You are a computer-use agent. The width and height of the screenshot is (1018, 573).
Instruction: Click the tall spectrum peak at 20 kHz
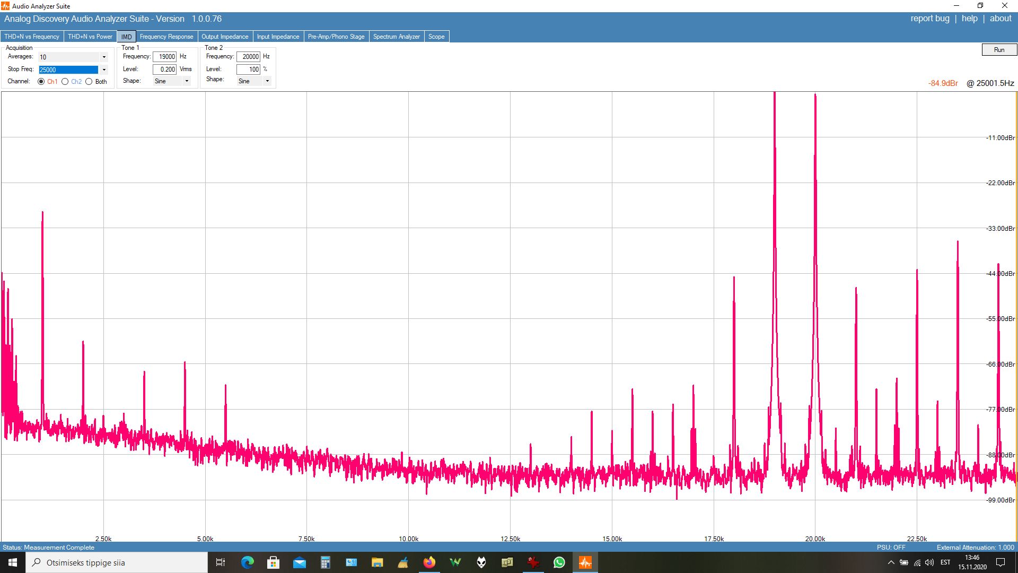pos(815,212)
